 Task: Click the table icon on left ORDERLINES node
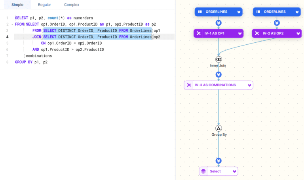tap(200, 12)
